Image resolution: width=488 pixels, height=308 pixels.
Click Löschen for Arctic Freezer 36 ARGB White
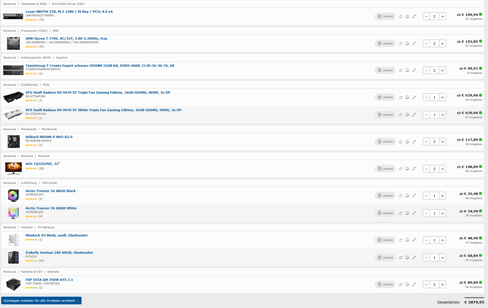[385, 213]
